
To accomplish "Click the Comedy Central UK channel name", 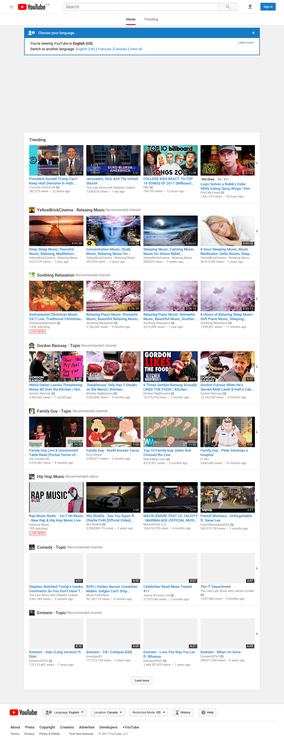I will click(x=42, y=188).
